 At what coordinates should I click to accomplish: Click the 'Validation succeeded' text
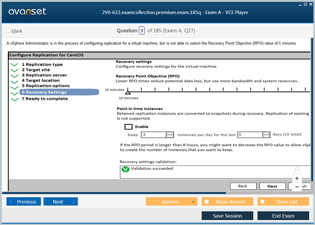point(152,169)
